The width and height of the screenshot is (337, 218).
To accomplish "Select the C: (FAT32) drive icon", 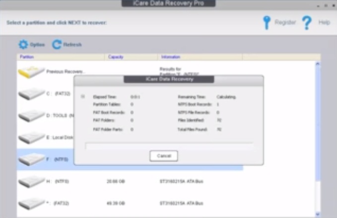I will point(31,94).
